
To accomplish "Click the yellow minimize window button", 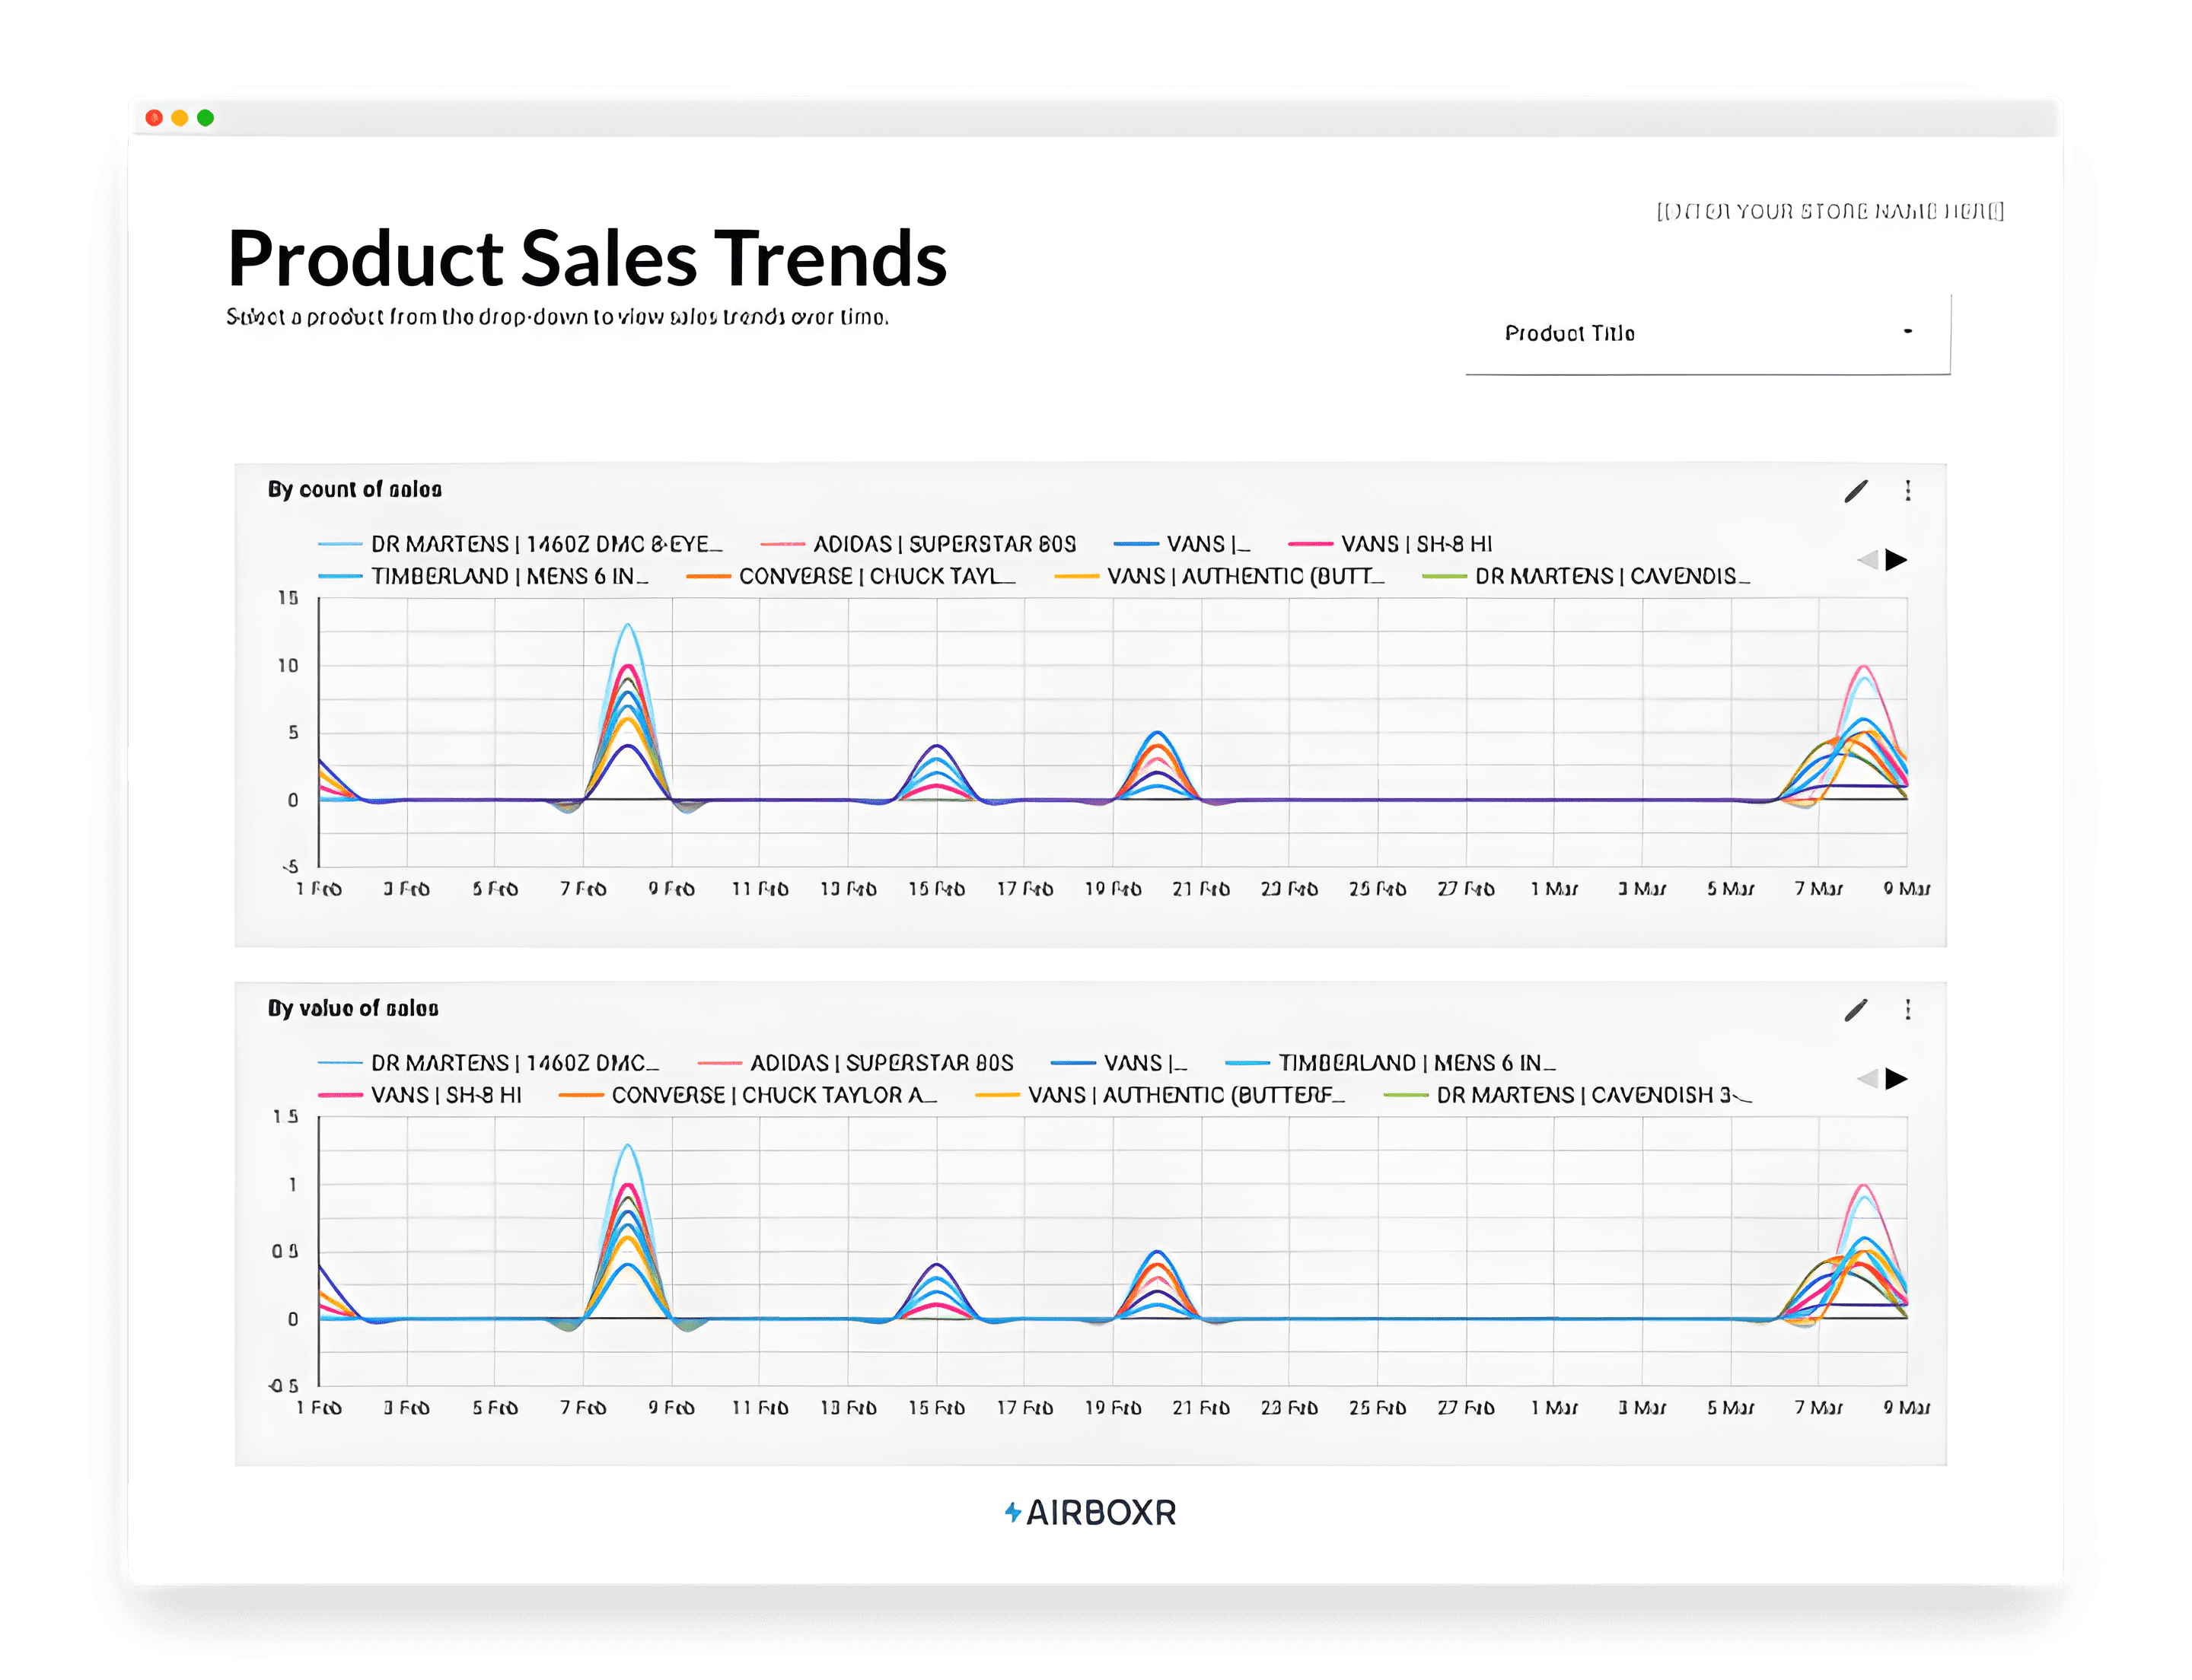I will [180, 118].
